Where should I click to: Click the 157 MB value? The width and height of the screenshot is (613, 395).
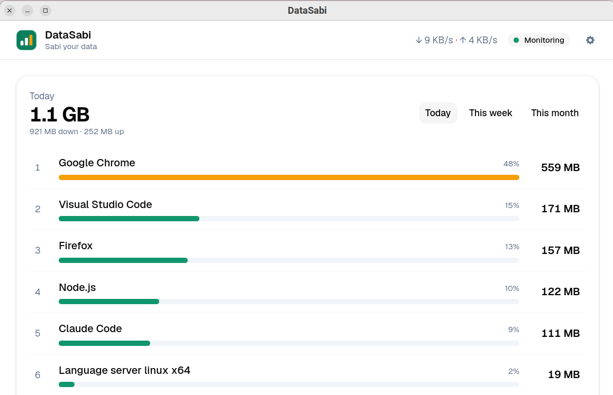point(560,251)
